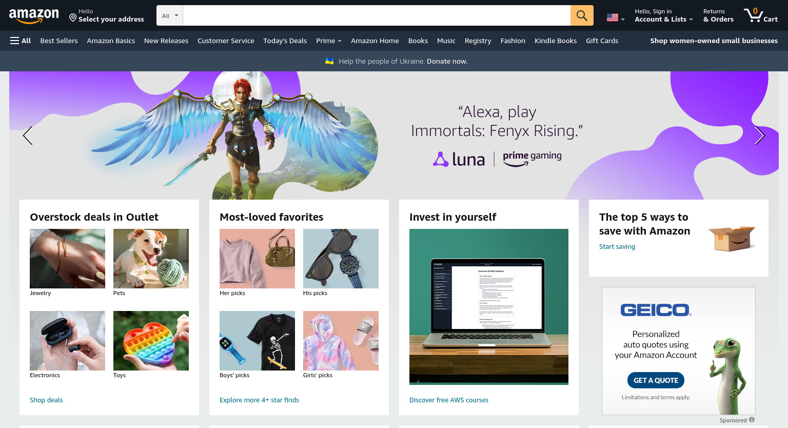Open the shopping cart icon
The width and height of the screenshot is (788, 428).
click(x=761, y=15)
